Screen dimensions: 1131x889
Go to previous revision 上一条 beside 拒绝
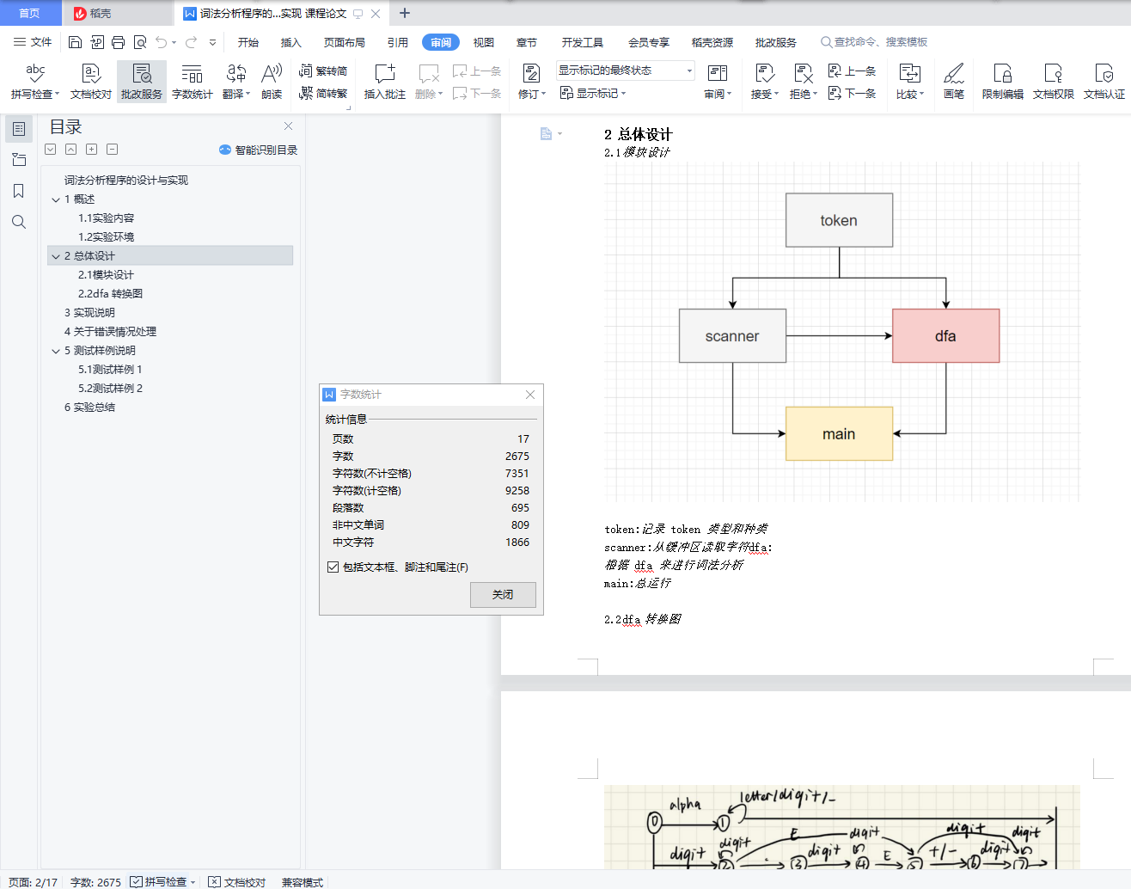(x=852, y=71)
